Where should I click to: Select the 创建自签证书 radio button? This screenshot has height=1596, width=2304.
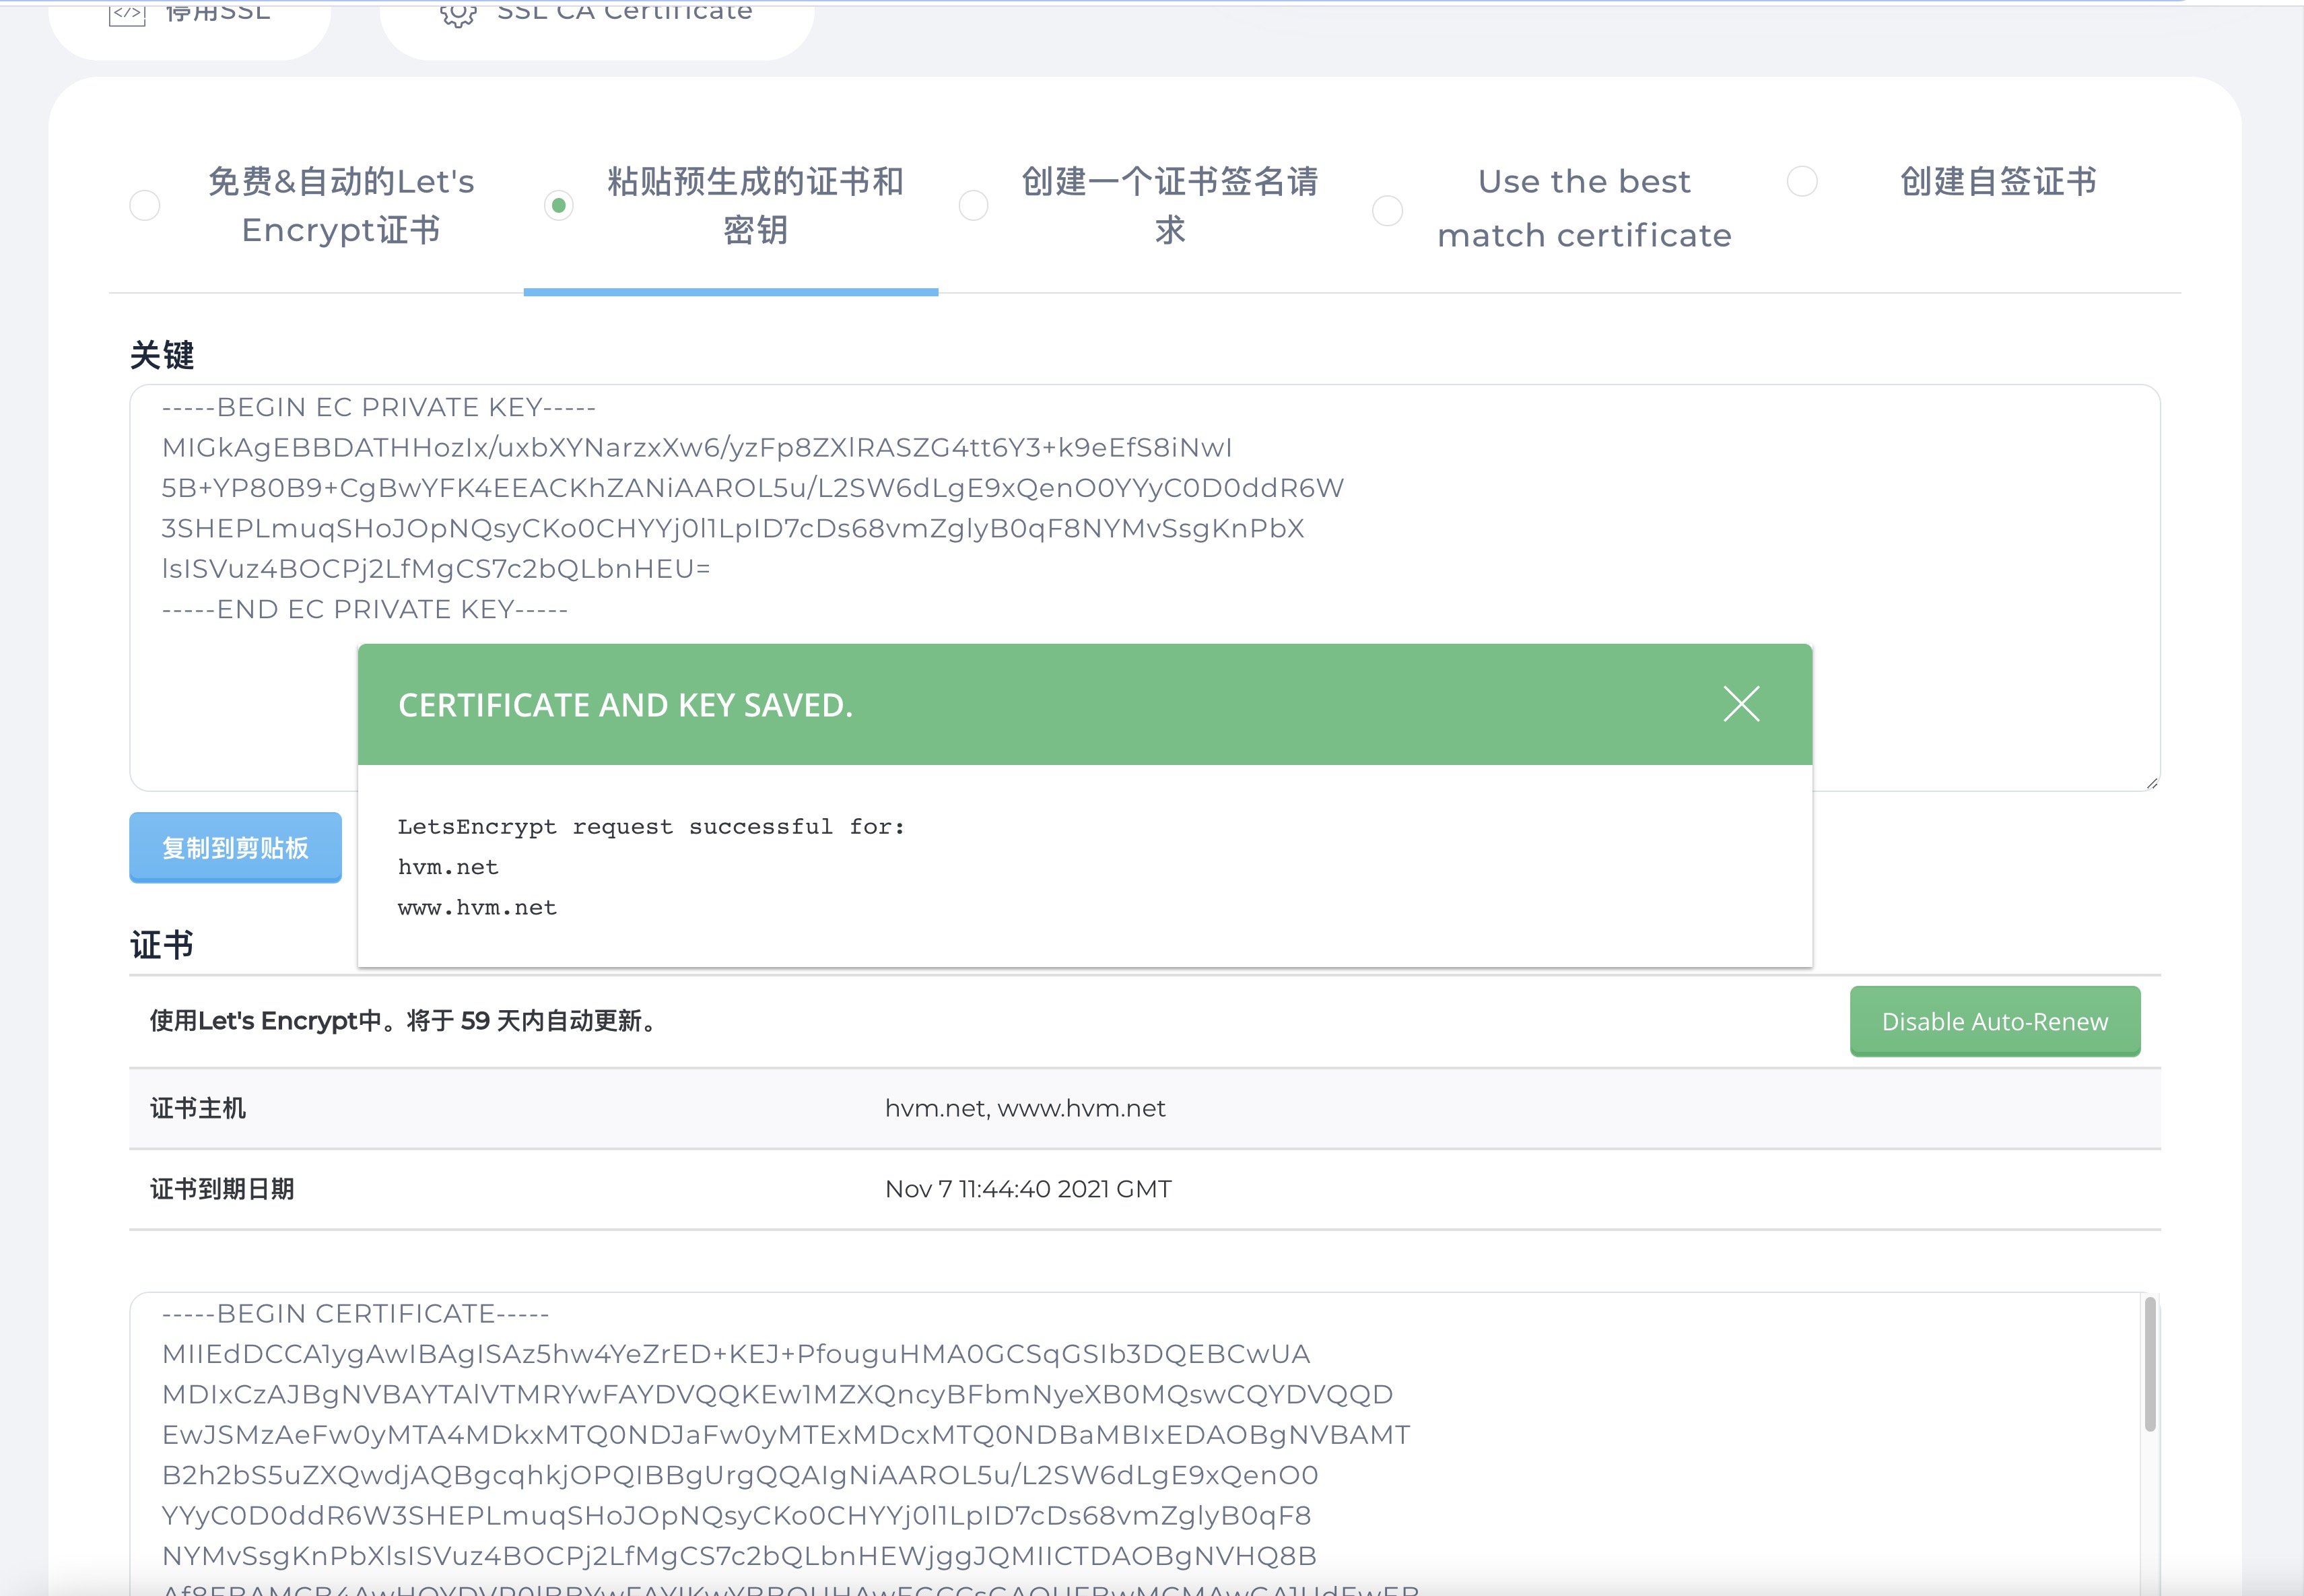coord(1802,182)
